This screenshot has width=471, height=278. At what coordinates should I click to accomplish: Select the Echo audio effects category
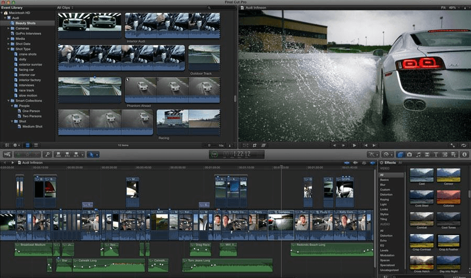coord(383,240)
